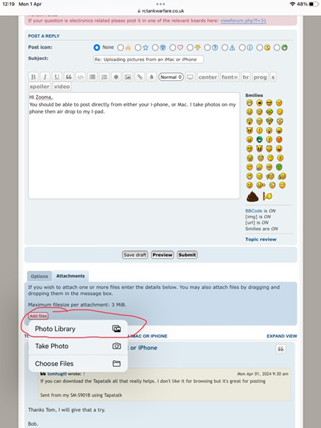Viewport: 321px width, 428px height.
Task: Insert URL using the link chain icon
Action: (x=140, y=77)
